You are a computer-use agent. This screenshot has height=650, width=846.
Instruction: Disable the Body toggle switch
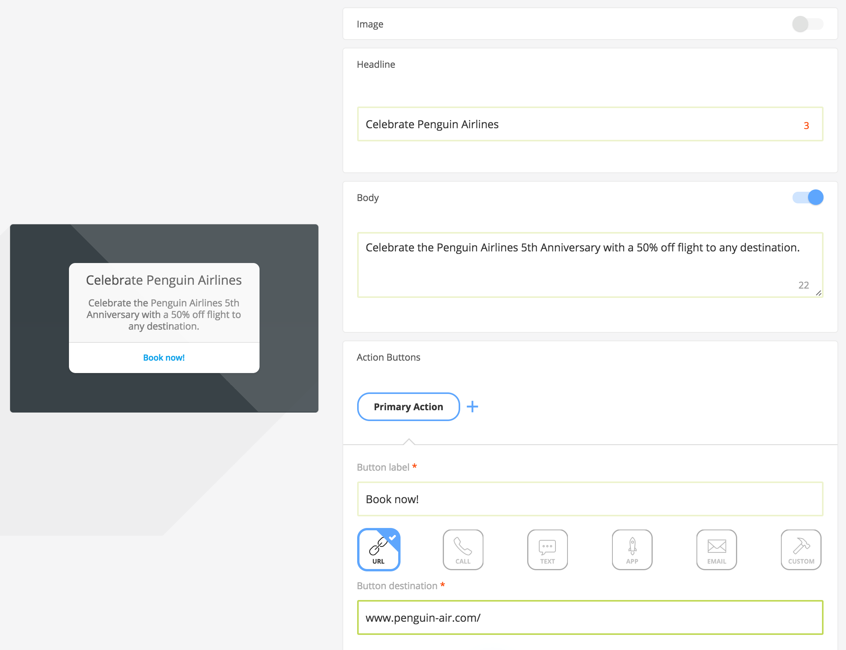[x=808, y=197]
